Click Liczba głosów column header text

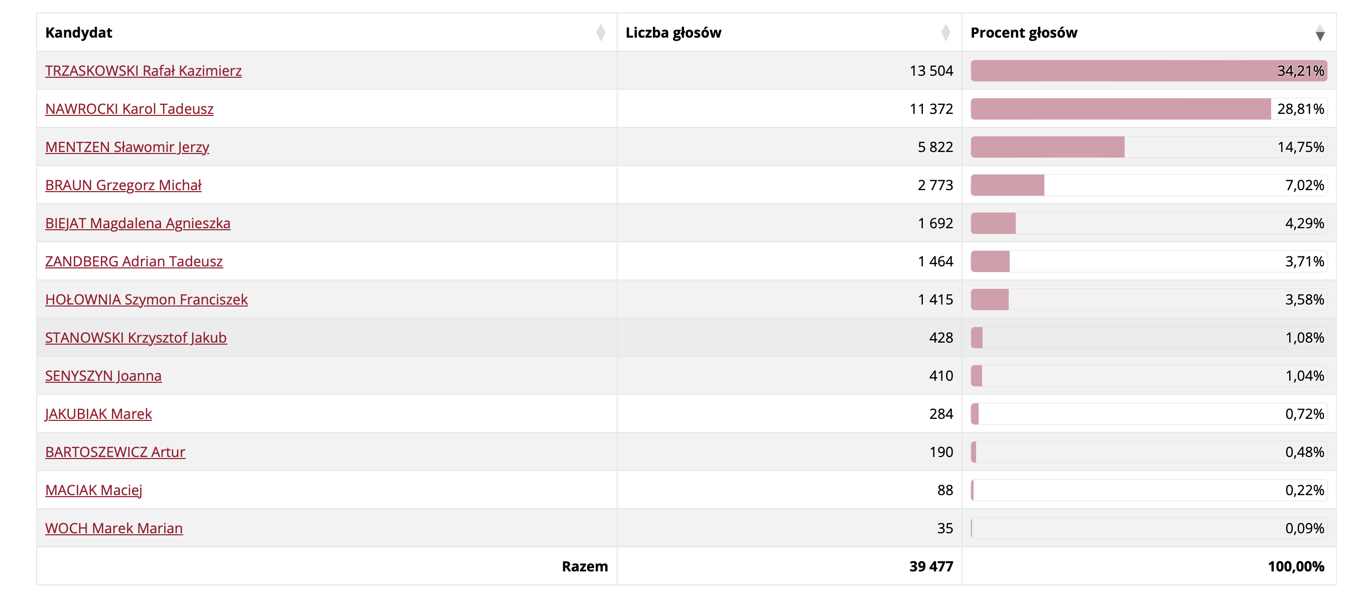point(673,33)
